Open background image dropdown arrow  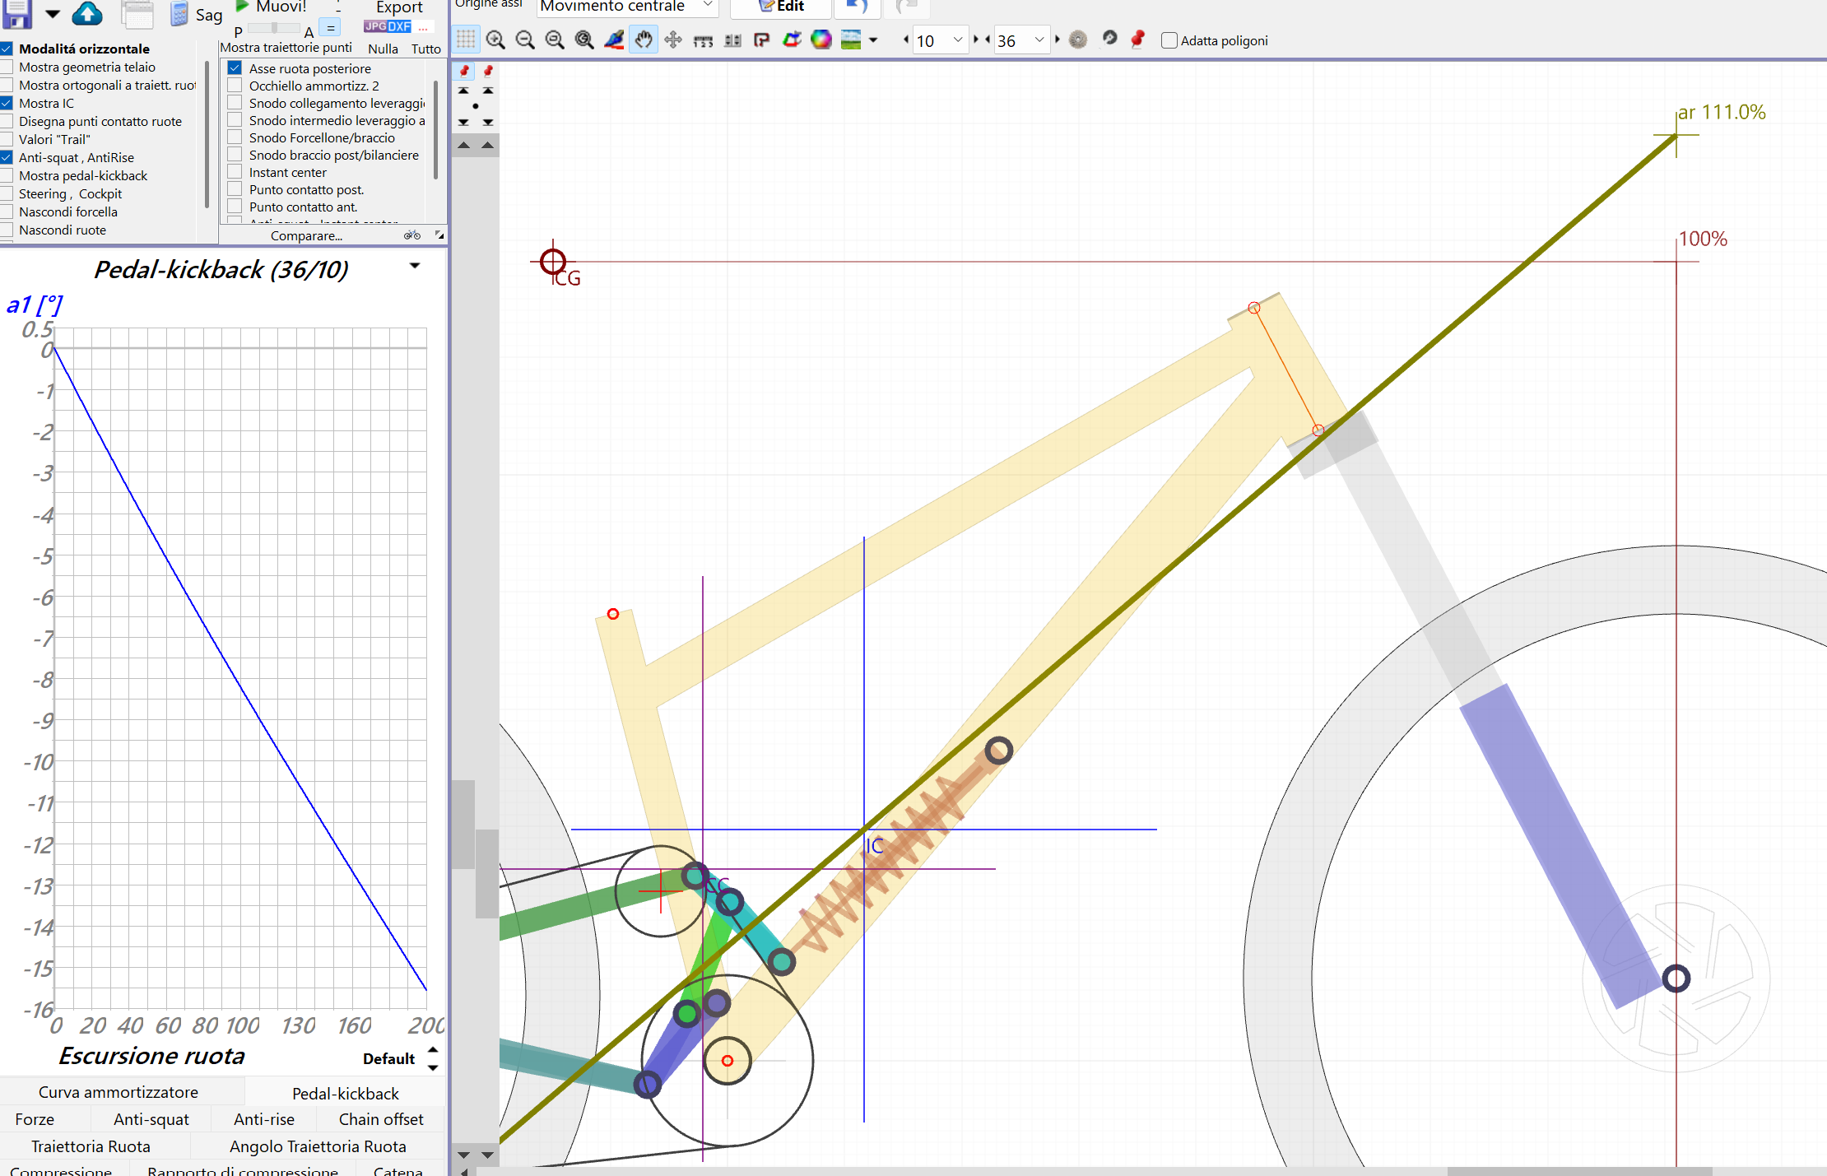(x=873, y=40)
